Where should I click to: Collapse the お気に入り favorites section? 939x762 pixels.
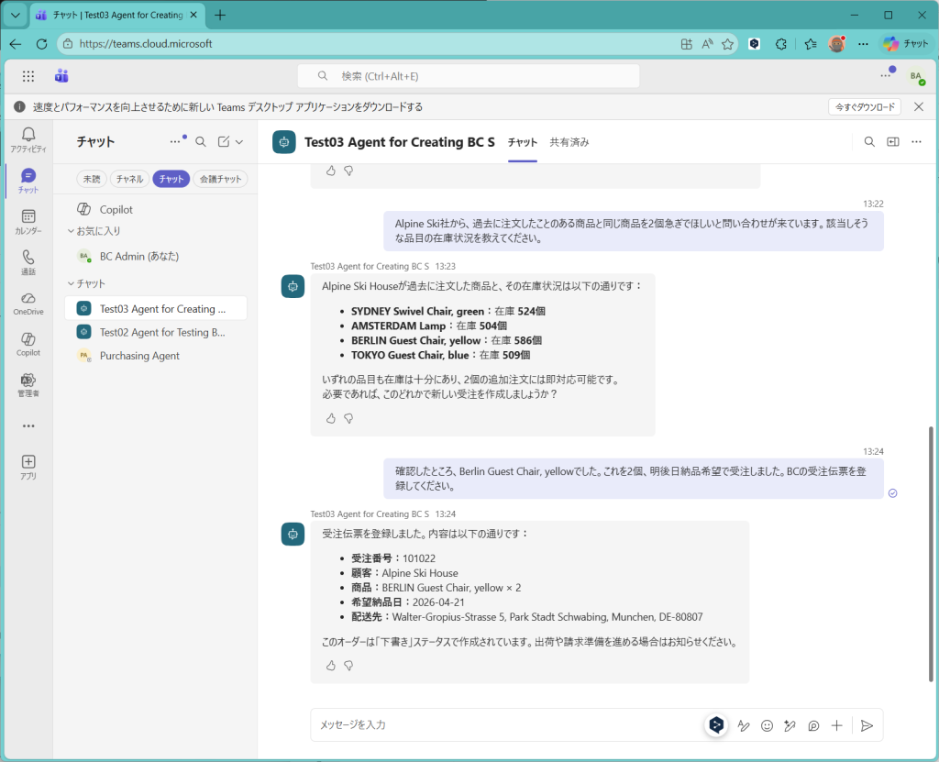[x=71, y=231]
